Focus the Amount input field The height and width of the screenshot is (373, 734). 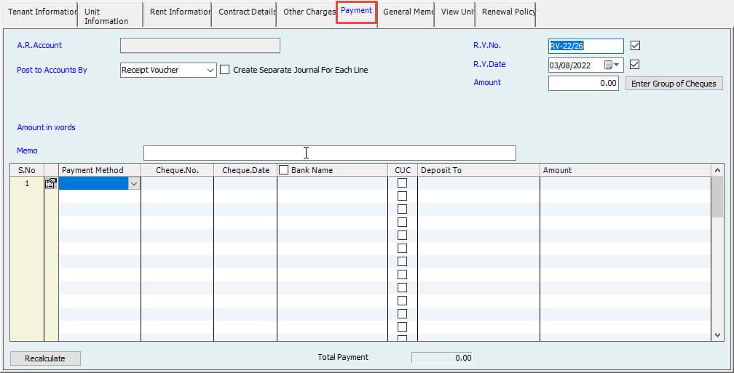(x=585, y=84)
